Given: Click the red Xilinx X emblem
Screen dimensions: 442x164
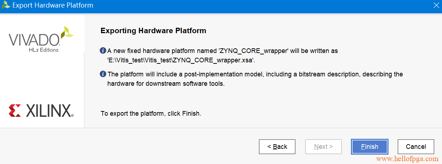Looking at the screenshot, I should [x=15, y=111].
